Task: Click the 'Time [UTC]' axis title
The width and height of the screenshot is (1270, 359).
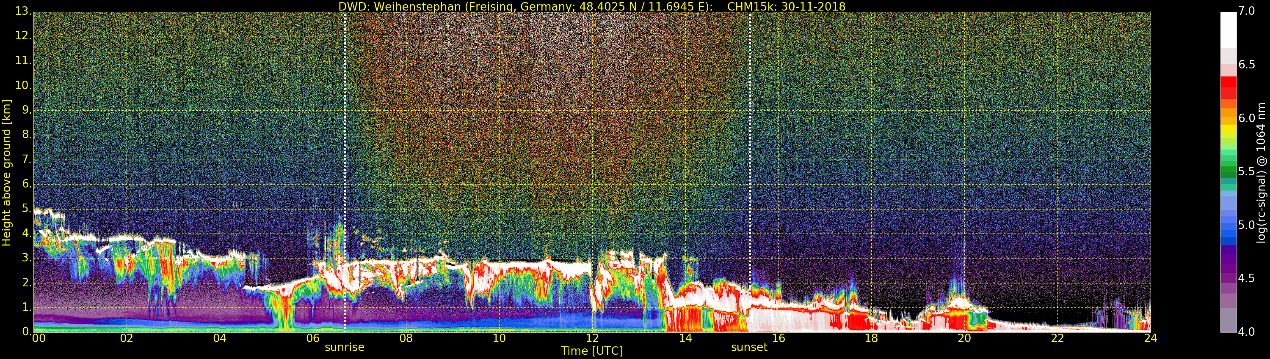Action: click(x=592, y=351)
